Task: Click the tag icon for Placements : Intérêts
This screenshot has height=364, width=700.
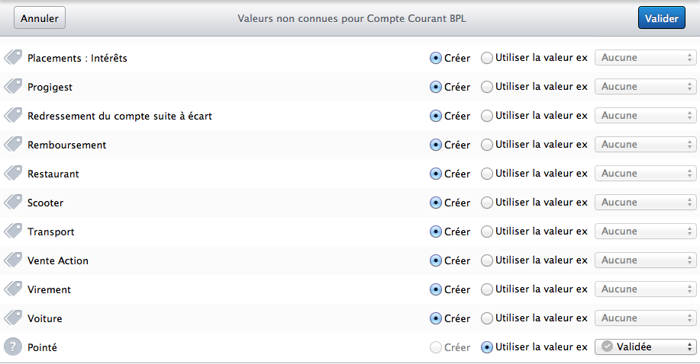Action: point(13,57)
